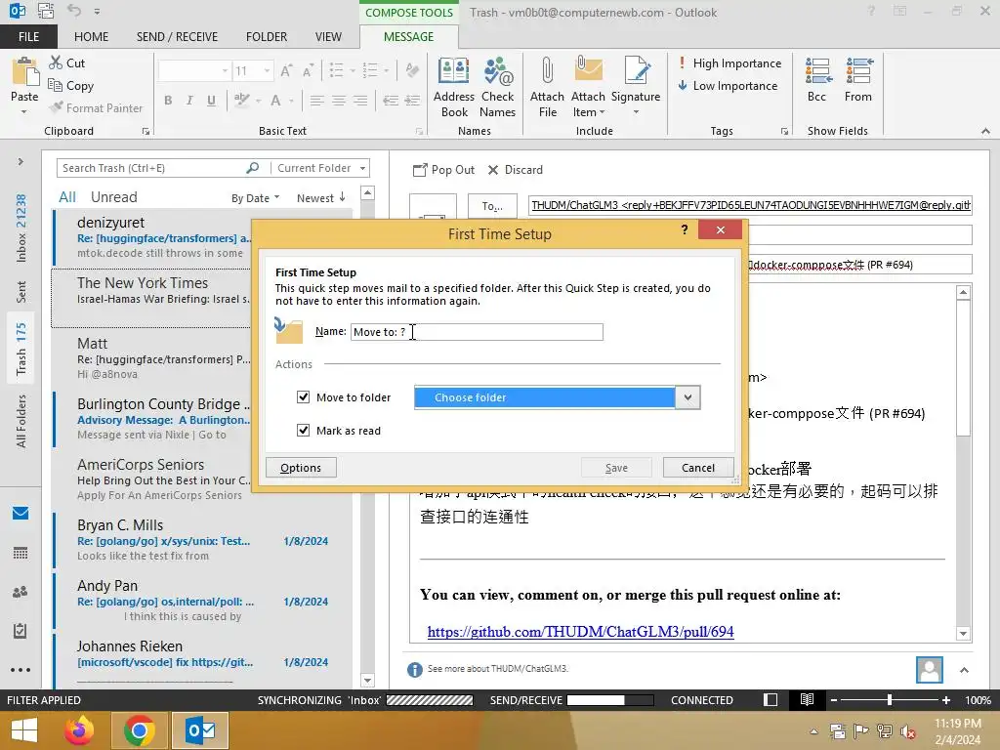The height and width of the screenshot is (750, 1000).
Task: Select the Format Painter tool
Action: tap(97, 107)
